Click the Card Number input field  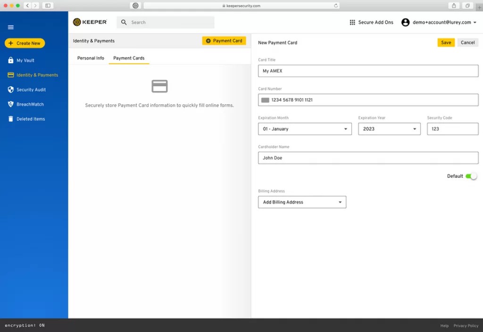click(368, 100)
